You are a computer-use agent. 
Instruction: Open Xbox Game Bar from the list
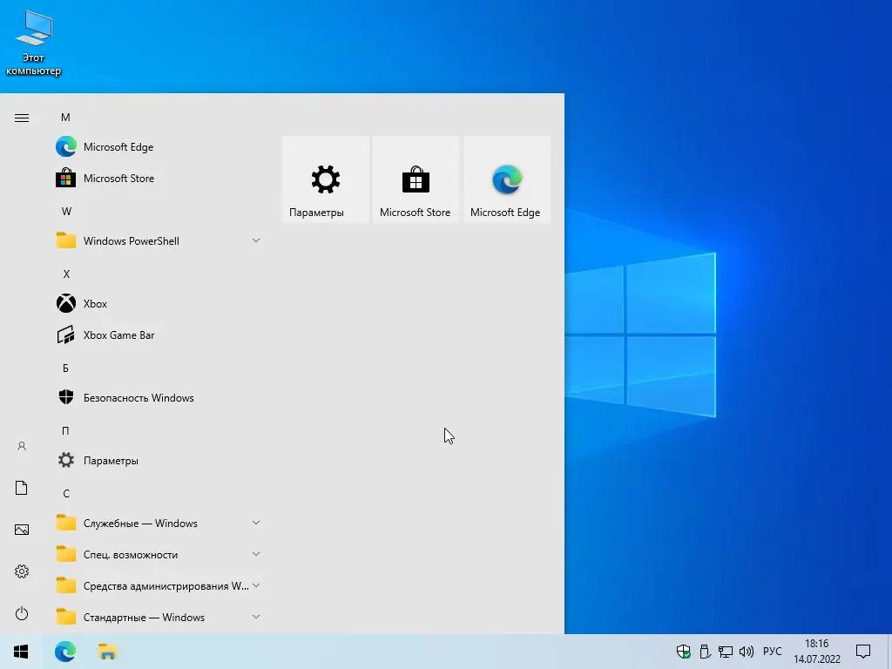coord(159,335)
